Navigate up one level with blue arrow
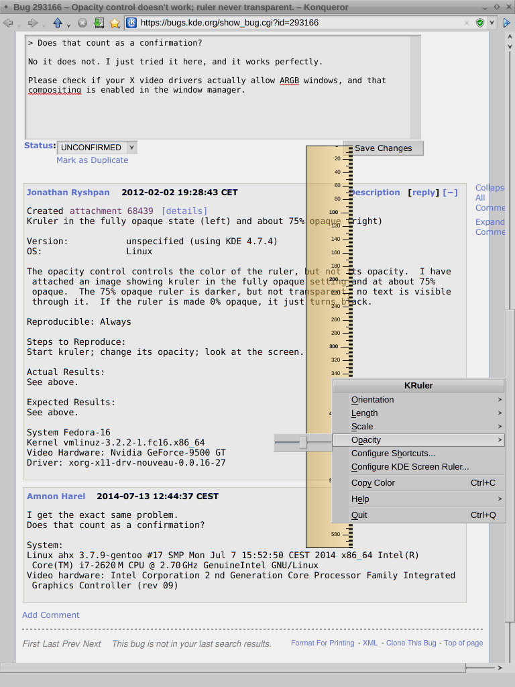Screen dimensions: 515x687 58,22
